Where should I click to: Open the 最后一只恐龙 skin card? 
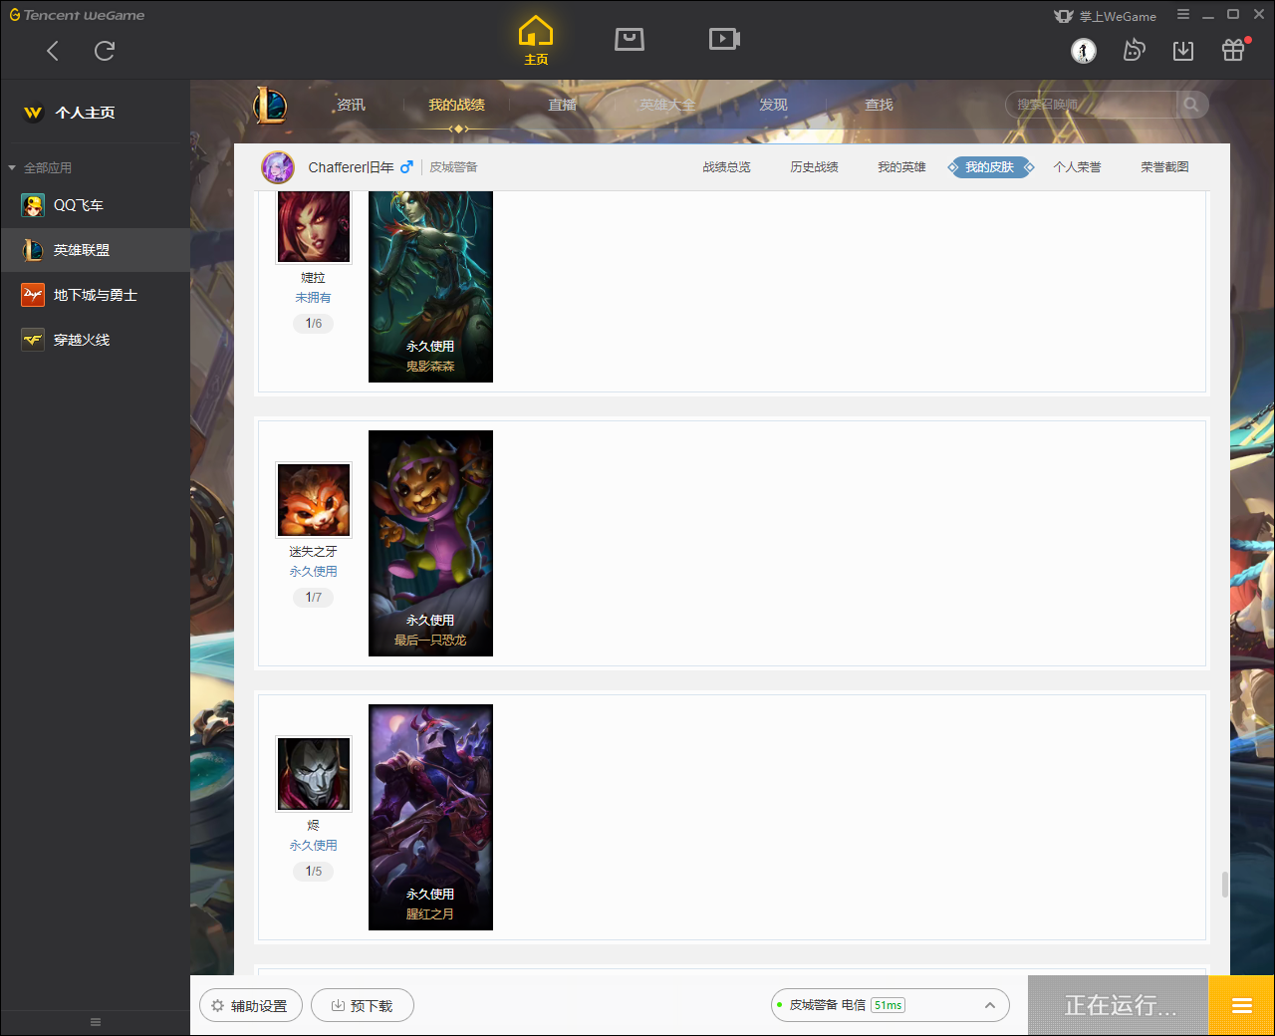pyautogui.click(x=430, y=543)
